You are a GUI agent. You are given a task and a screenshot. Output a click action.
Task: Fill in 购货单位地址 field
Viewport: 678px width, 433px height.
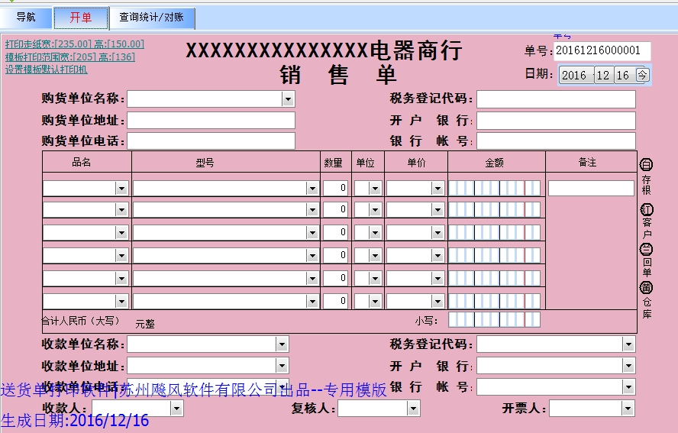tap(211, 120)
